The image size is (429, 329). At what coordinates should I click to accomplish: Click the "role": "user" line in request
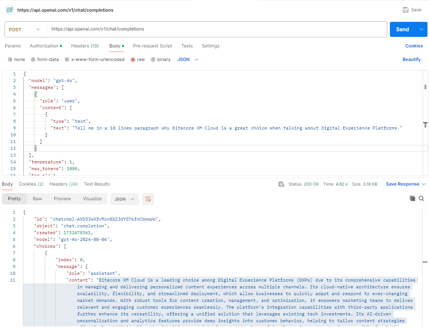(60, 101)
